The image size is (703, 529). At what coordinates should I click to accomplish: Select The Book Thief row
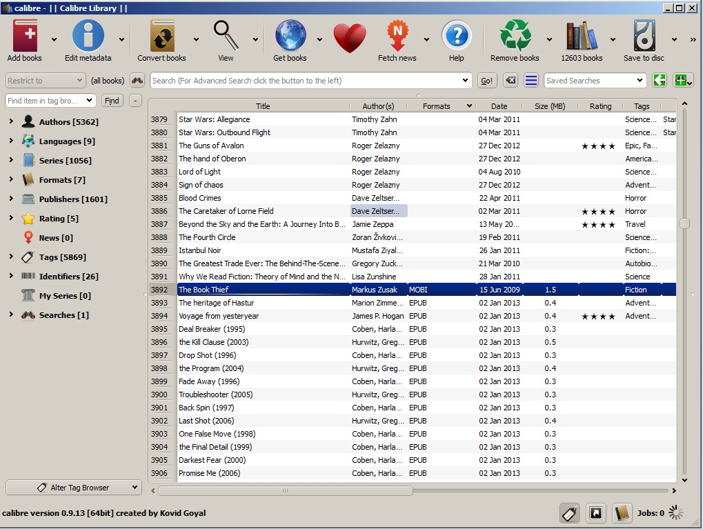pos(413,290)
